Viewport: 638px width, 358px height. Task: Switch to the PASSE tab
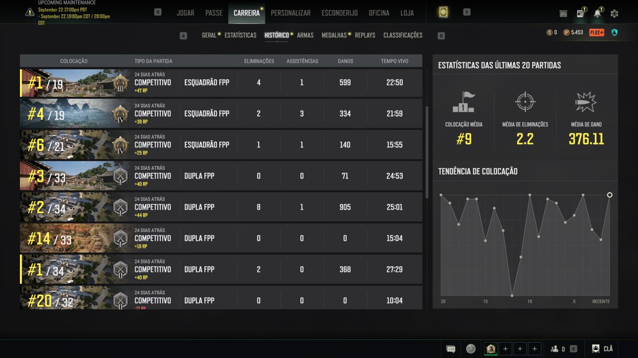[x=214, y=13]
